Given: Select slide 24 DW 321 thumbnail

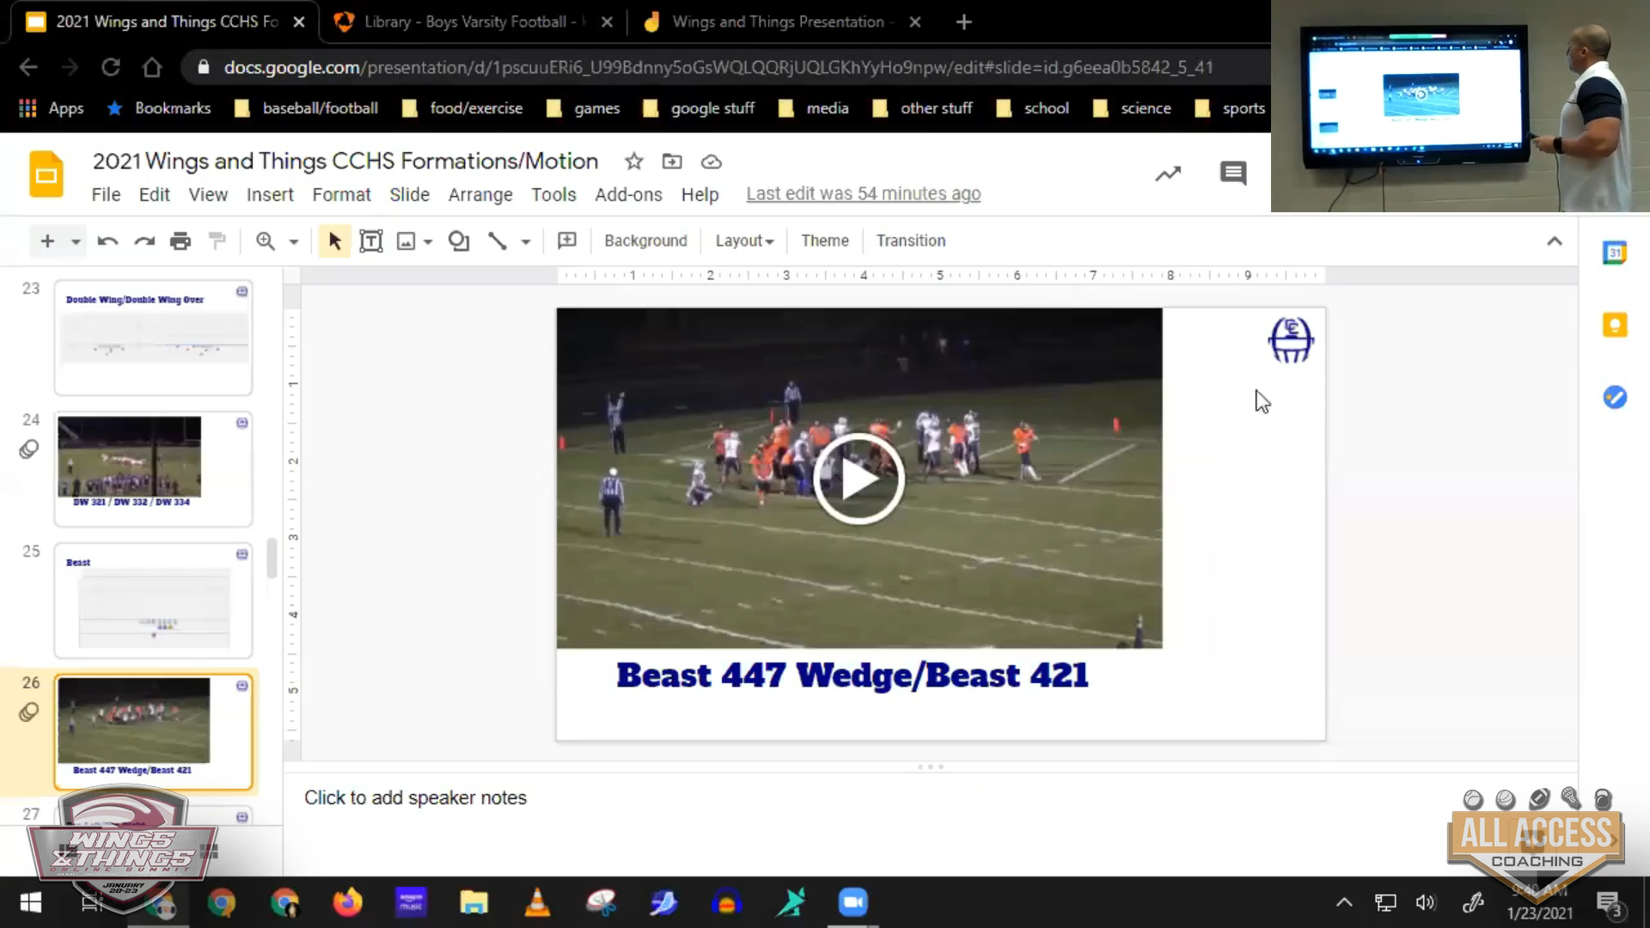Looking at the screenshot, I should pos(154,469).
